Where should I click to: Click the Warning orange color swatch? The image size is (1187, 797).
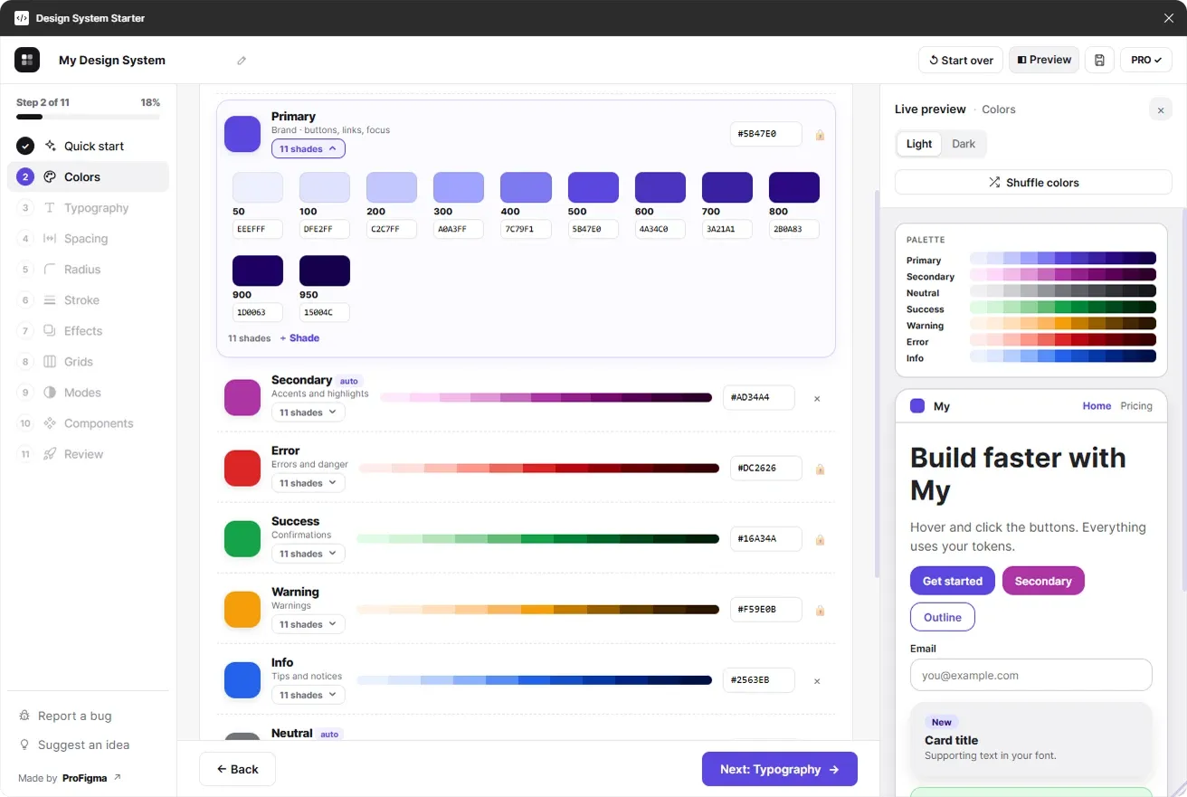pyautogui.click(x=242, y=610)
